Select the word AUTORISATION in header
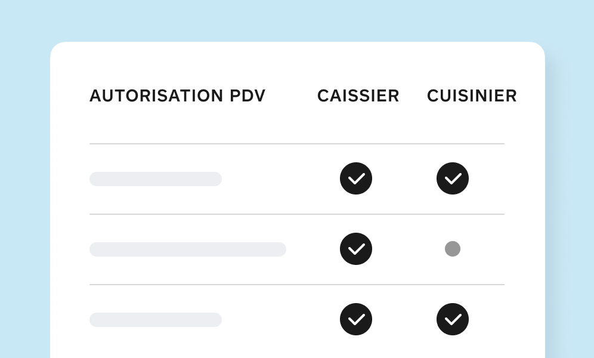Image resolution: width=594 pixels, height=358 pixels. point(156,96)
